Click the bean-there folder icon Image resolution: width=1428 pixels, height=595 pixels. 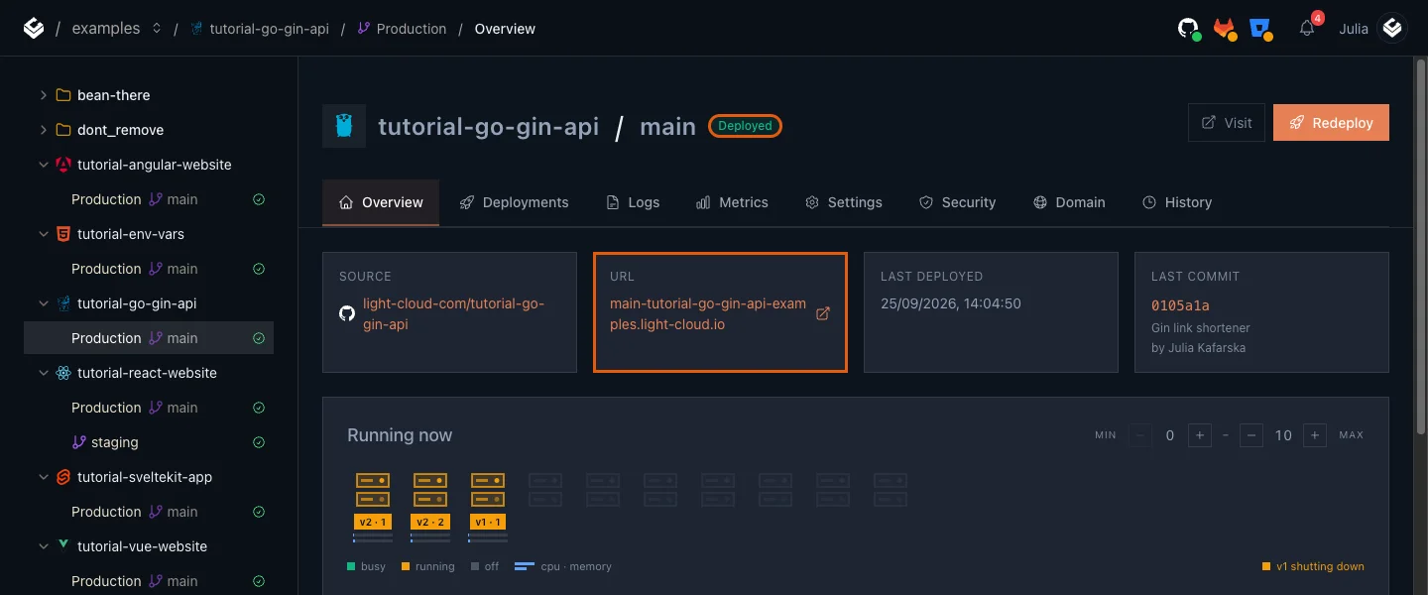[x=63, y=95]
